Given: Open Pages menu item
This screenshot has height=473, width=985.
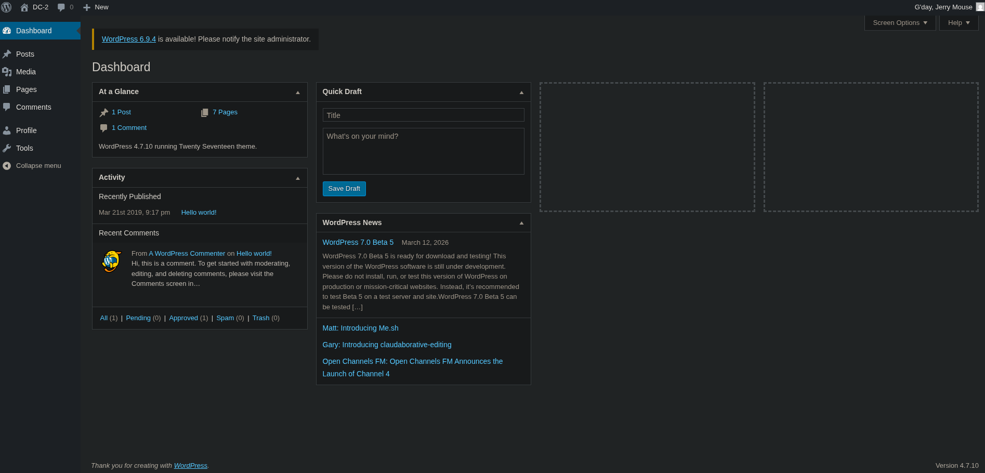Looking at the screenshot, I should (40, 89).
